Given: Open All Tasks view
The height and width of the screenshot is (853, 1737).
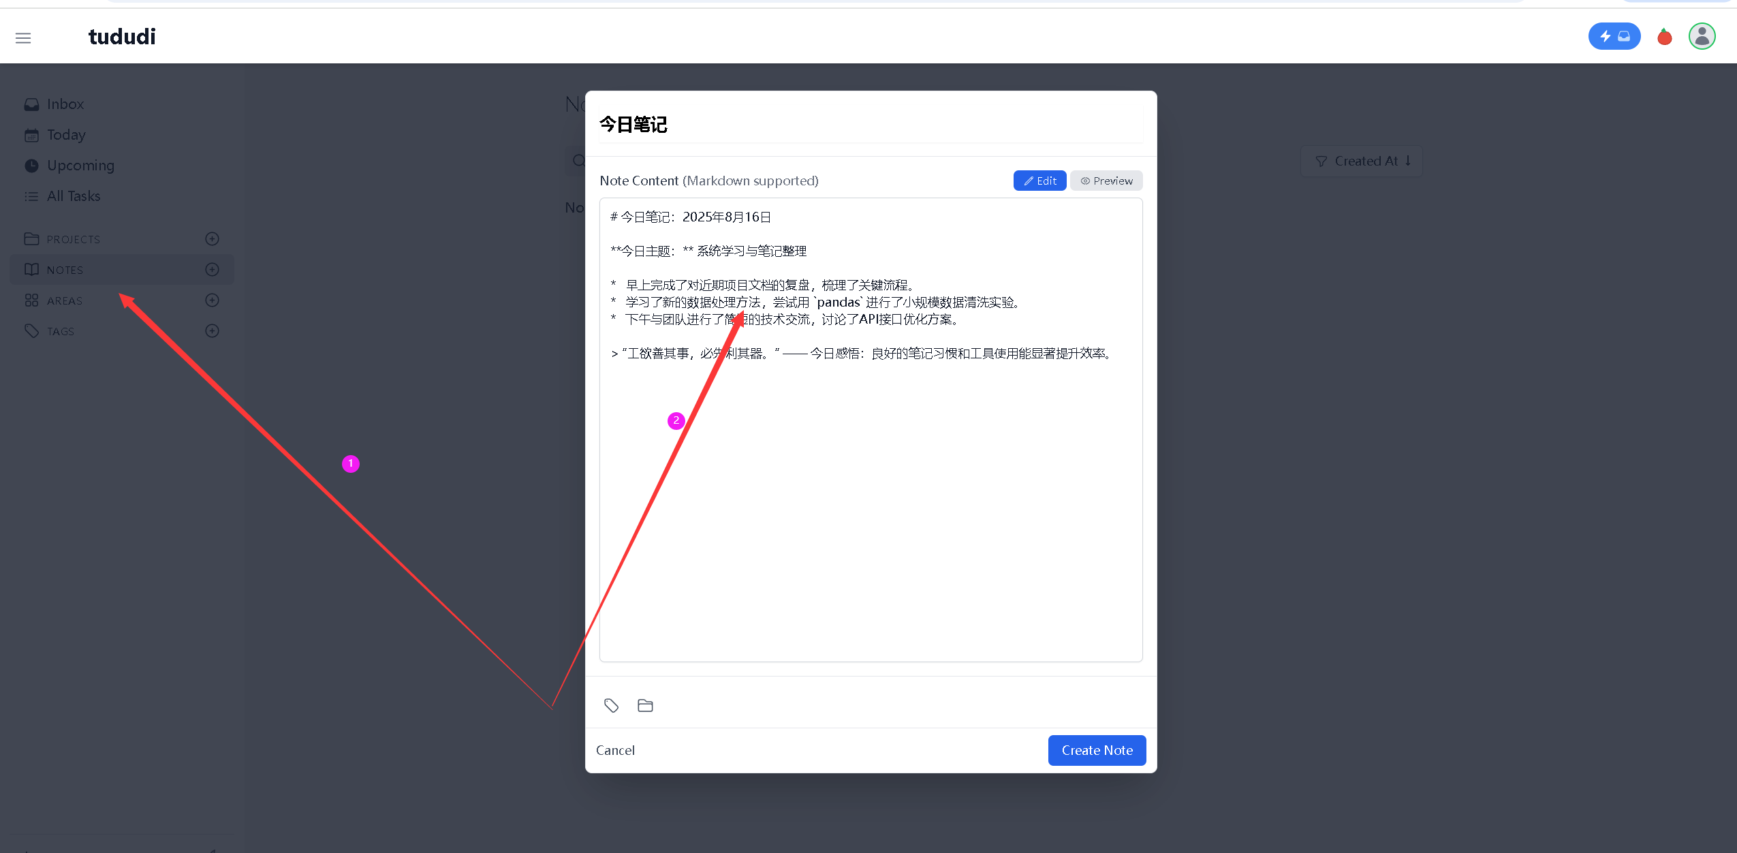Looking at the screenshot, I should [x=73, y=196].
